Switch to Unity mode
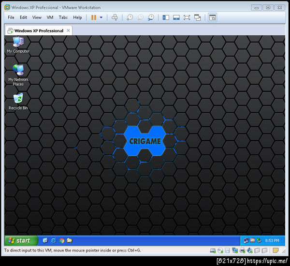Viewport: 290px width, 266px height. click(198, 17)
